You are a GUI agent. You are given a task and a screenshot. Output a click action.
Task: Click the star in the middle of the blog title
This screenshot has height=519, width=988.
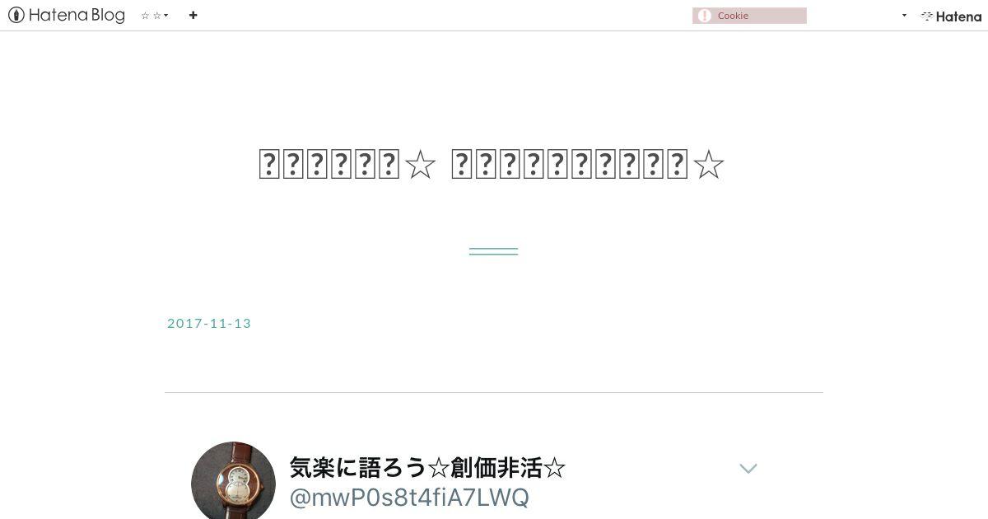[x=420, y=165]
